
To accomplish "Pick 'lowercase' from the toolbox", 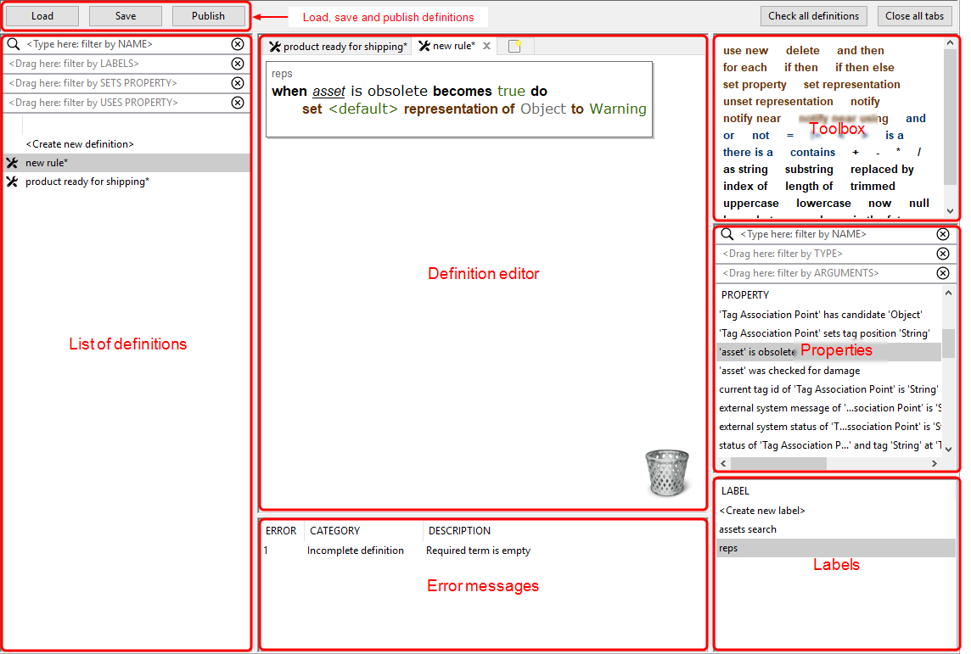I will [823, 204].
